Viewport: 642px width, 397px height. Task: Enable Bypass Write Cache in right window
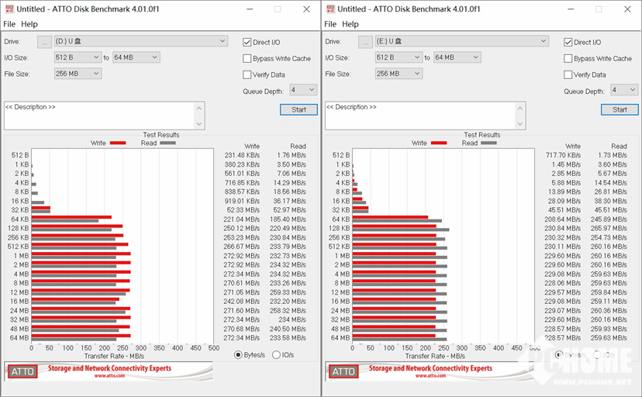568,58
